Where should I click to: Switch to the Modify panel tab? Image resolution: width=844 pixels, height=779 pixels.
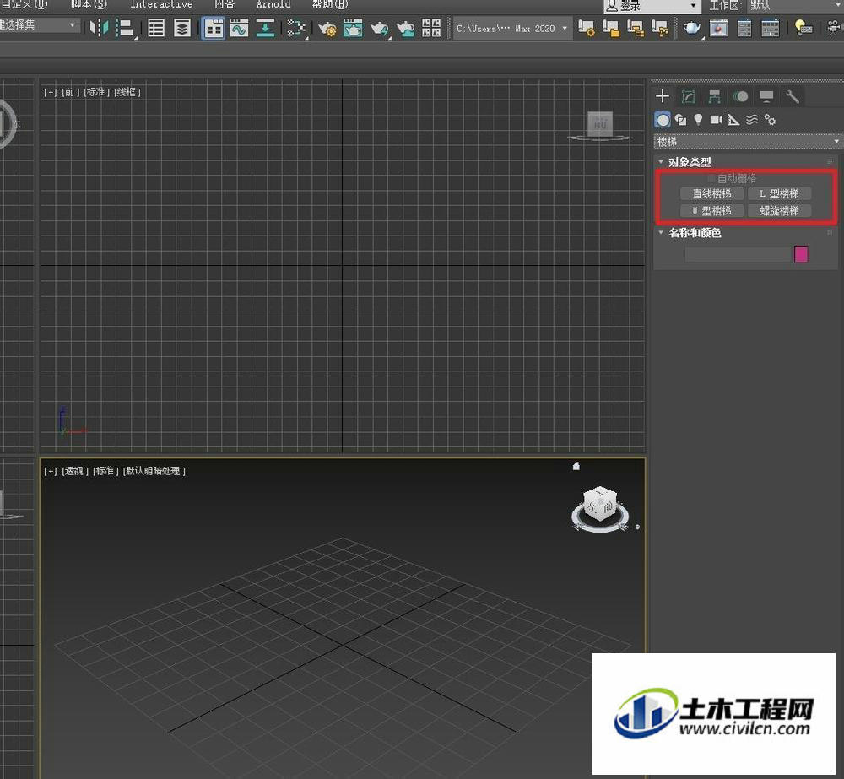(689, 96)
